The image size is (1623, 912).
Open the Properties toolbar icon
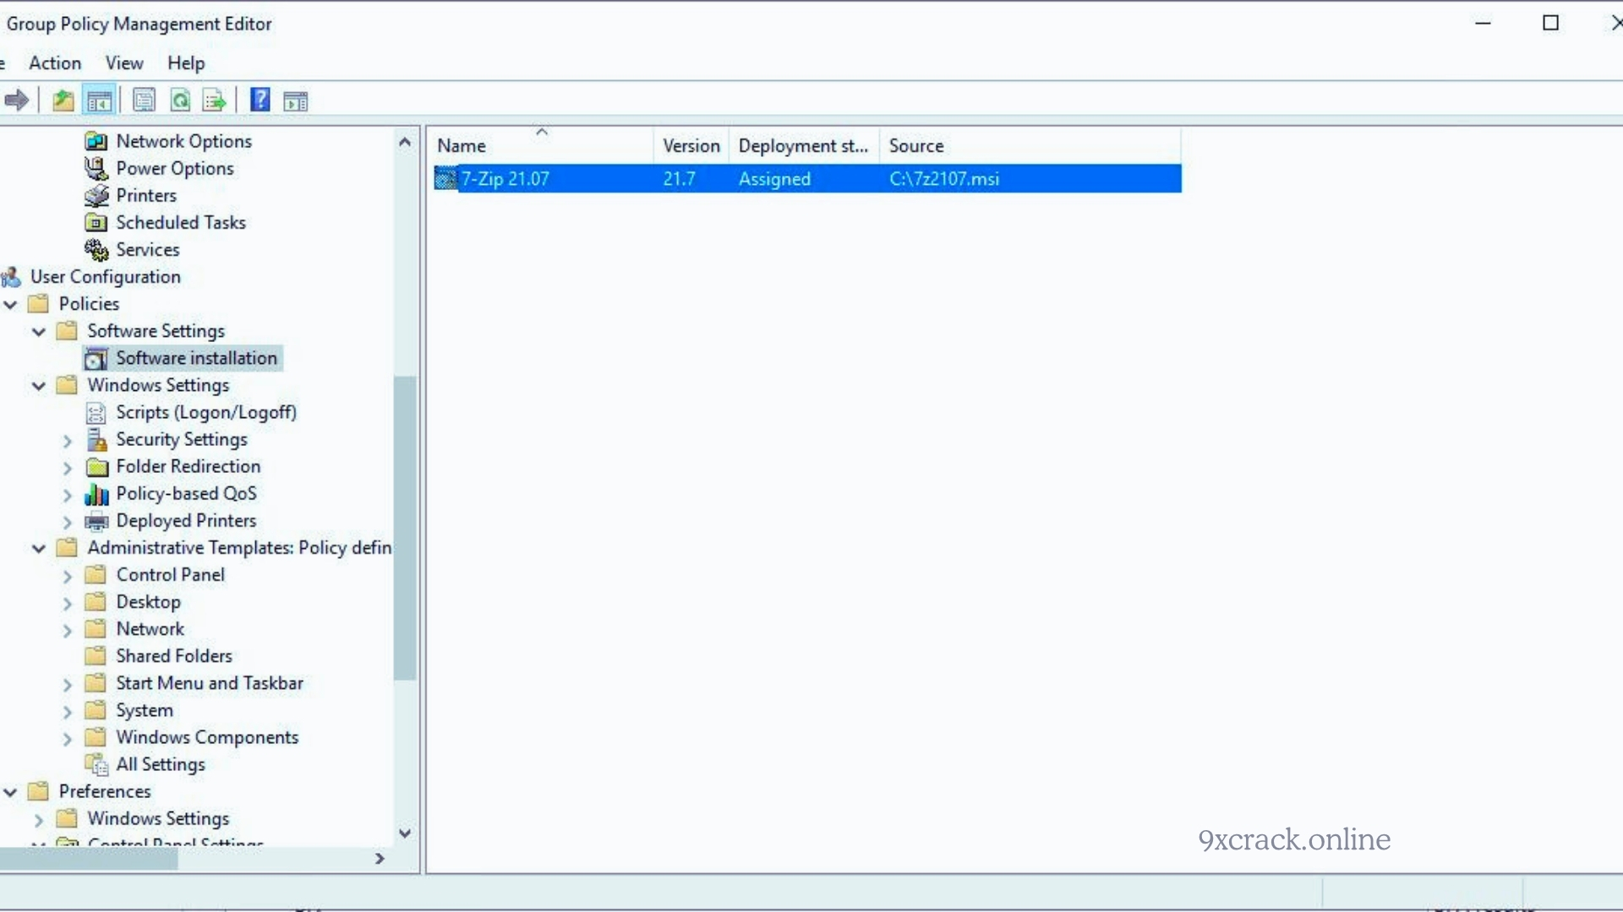[x=145, y=100]
